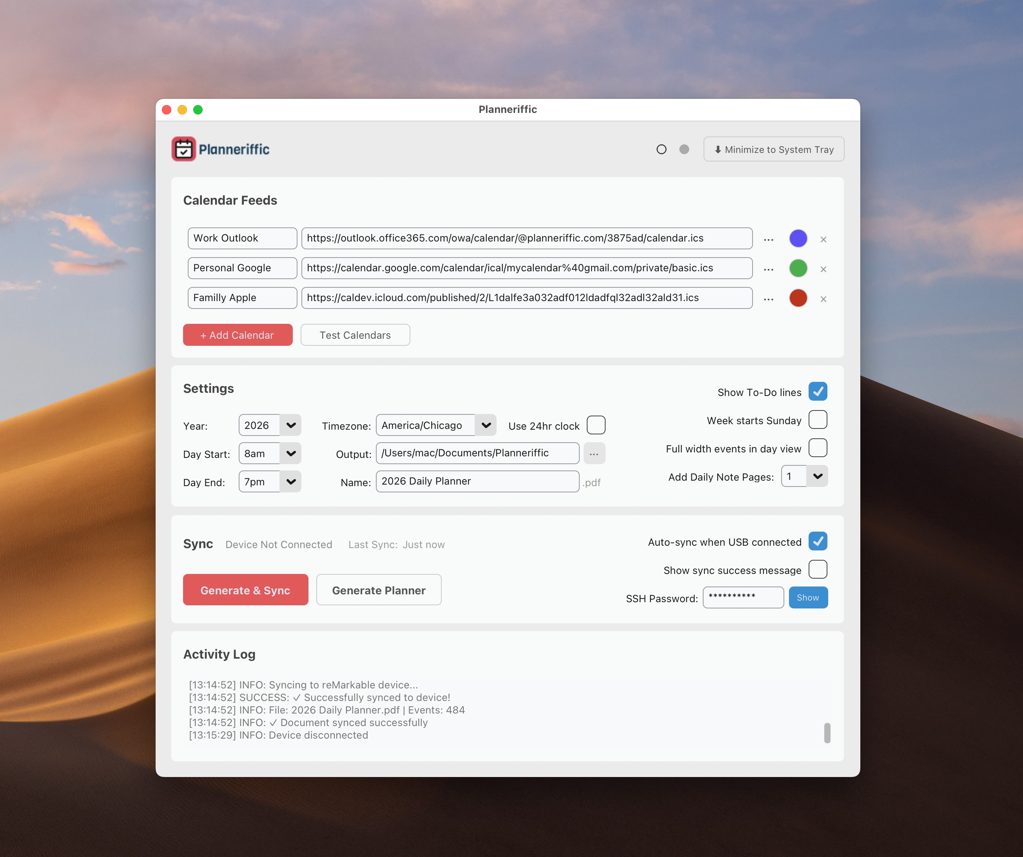Remove the Work Outlook calendar feed
The width and height of the screenshot is (1023, 857).
click(x=824, y=239)
